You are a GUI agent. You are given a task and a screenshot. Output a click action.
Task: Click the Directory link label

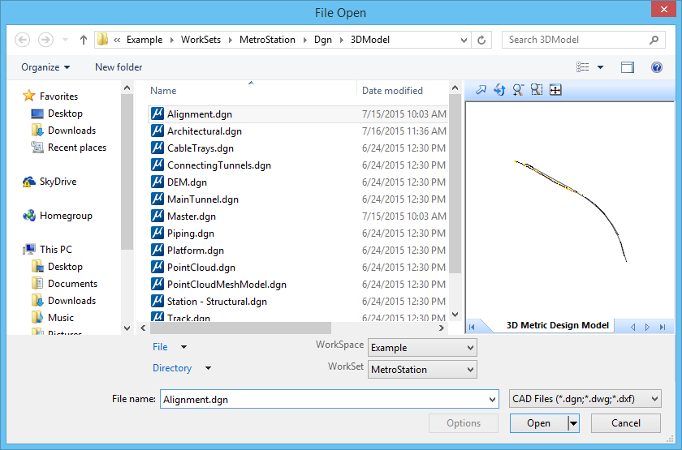point(172,368)
